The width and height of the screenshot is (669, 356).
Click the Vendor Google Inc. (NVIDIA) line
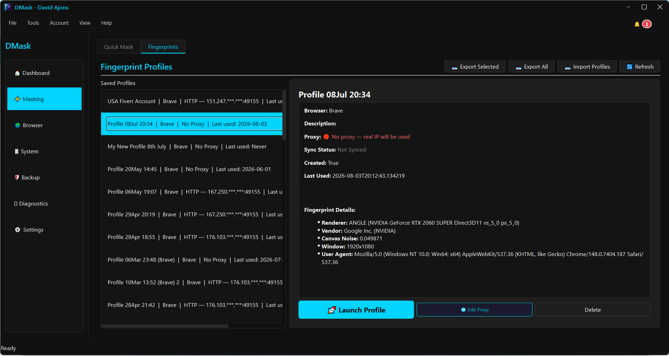point(358,231)
